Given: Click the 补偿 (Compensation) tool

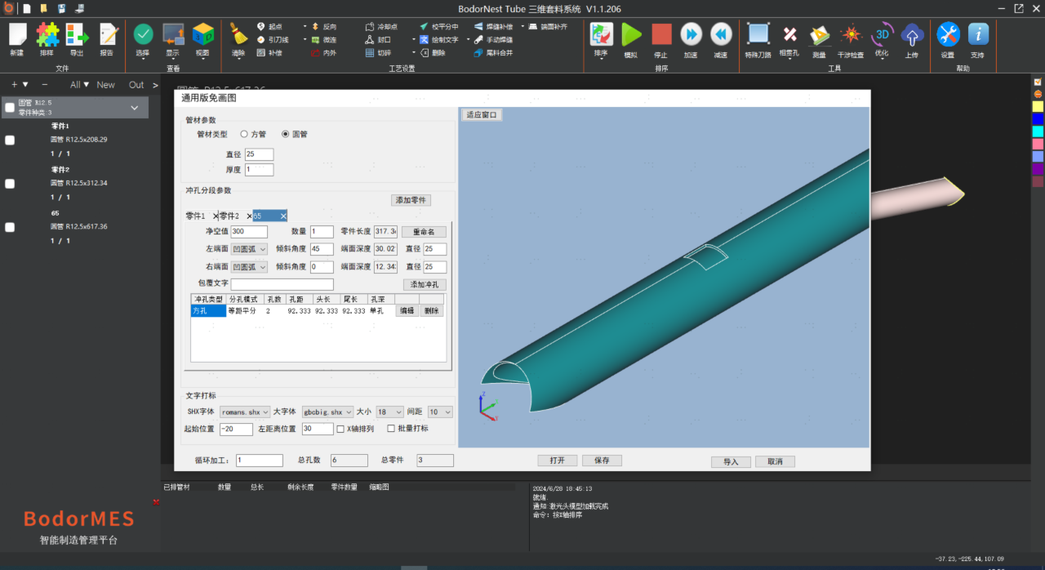Looking at the screenshot, I should pos(269,53).
